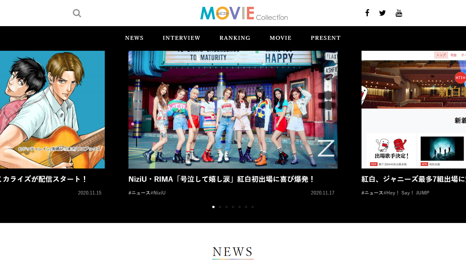Image resolution: width=466 pixels, height=269 pixels.
Task: Go to Movie Collection home logo
Action: (x=244, y=13)
